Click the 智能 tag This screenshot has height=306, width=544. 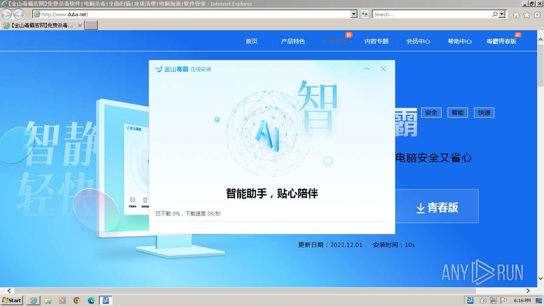(458, 113)
